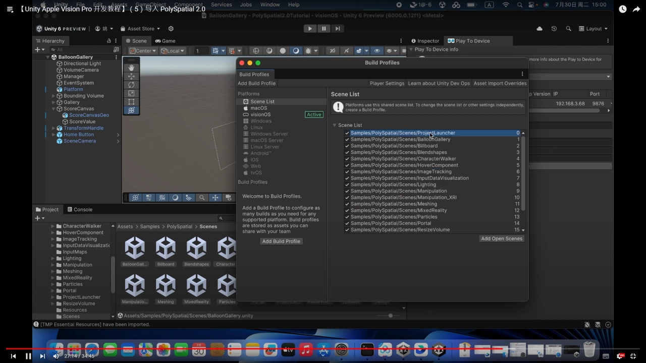This screenshot has width=646, height=363.
Task: Expand the Bounding Volume object
Action: 53,96
